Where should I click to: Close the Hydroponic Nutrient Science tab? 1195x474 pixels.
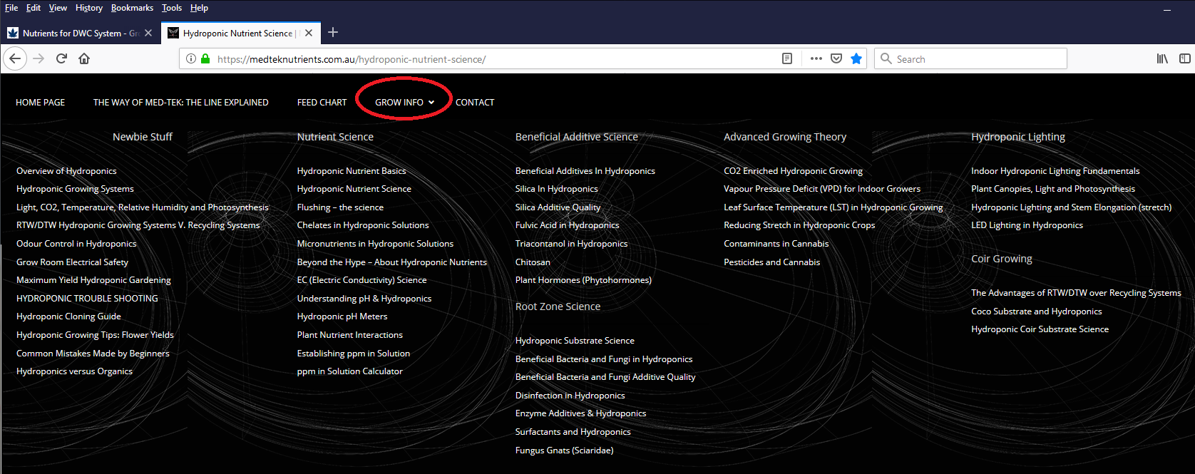pyautogui.click(x=309, y=33)
